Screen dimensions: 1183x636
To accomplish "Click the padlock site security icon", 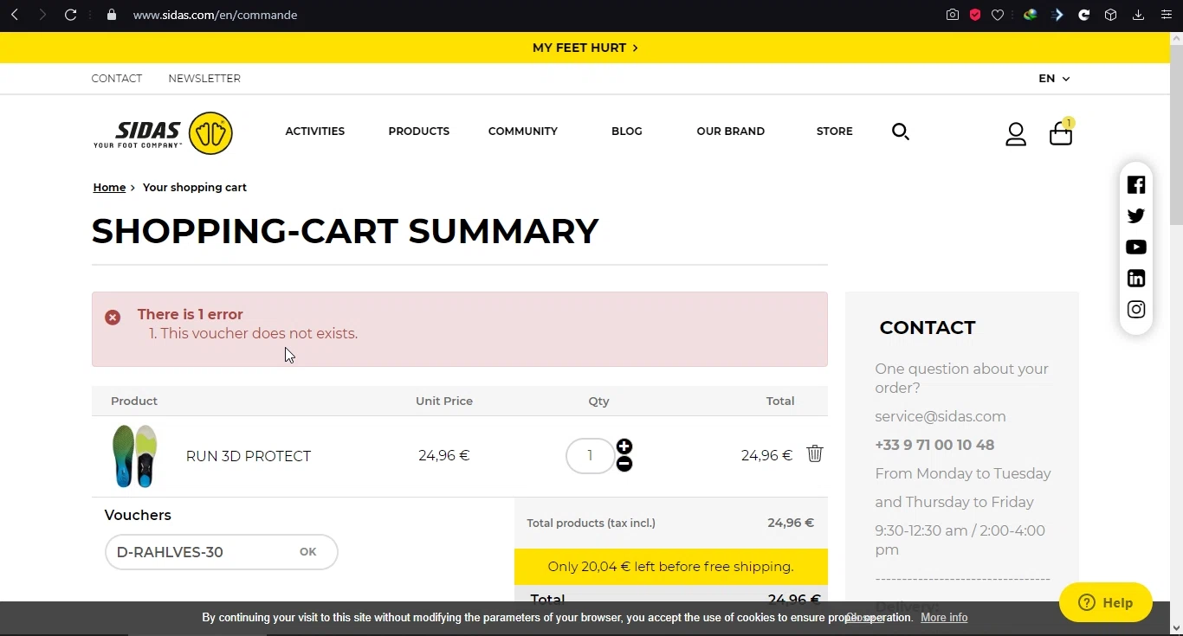I will click(x=111, y=15).
